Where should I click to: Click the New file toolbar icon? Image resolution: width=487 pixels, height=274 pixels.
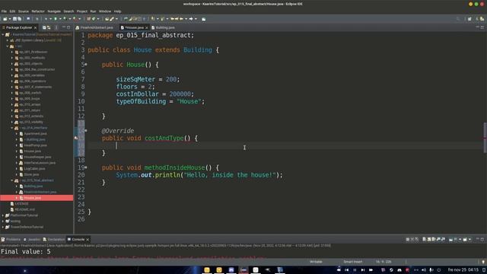click(x=5, y=19)
